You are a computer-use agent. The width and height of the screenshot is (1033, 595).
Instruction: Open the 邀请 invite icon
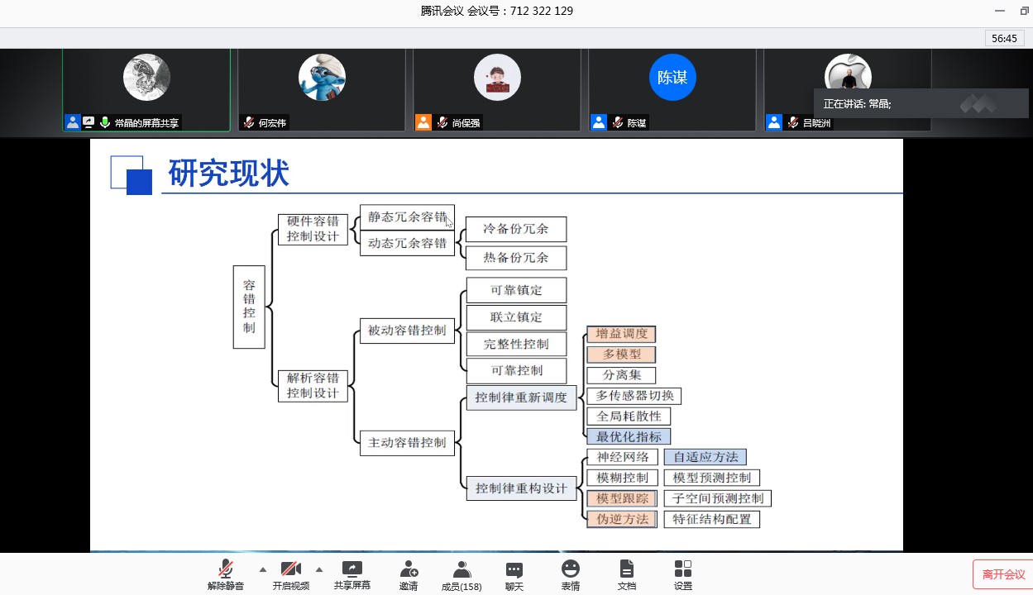(x=409, y=574)
